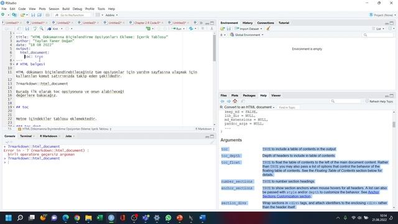
Task: Open the Global Environment dropdown
Action: click(x=246, y=35)
